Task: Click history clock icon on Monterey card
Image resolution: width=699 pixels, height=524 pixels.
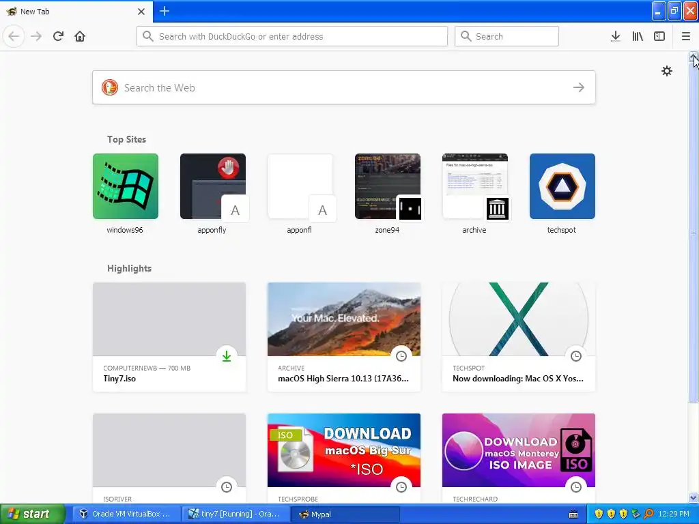Action: 576,487
